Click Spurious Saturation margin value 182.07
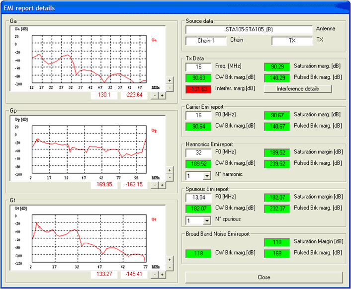 277,198
